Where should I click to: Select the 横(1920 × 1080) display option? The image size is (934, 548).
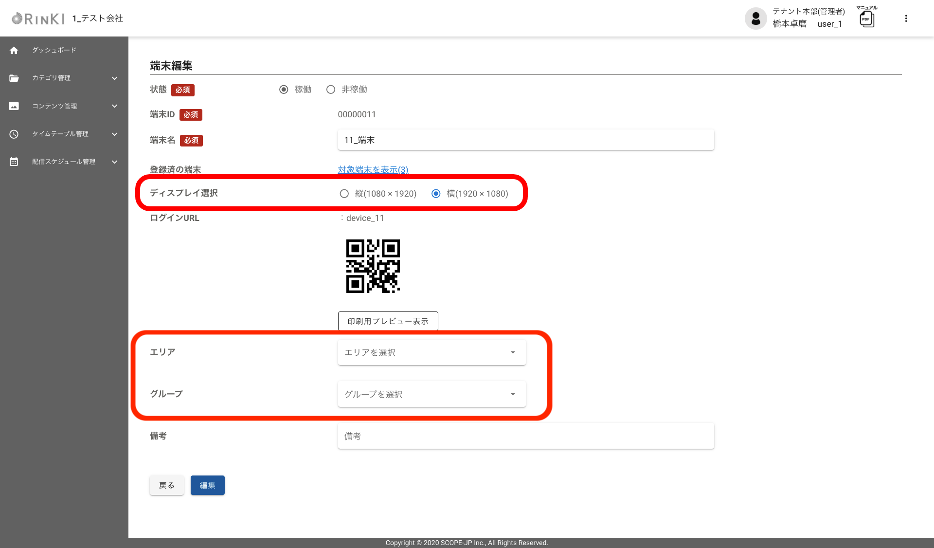436,194
